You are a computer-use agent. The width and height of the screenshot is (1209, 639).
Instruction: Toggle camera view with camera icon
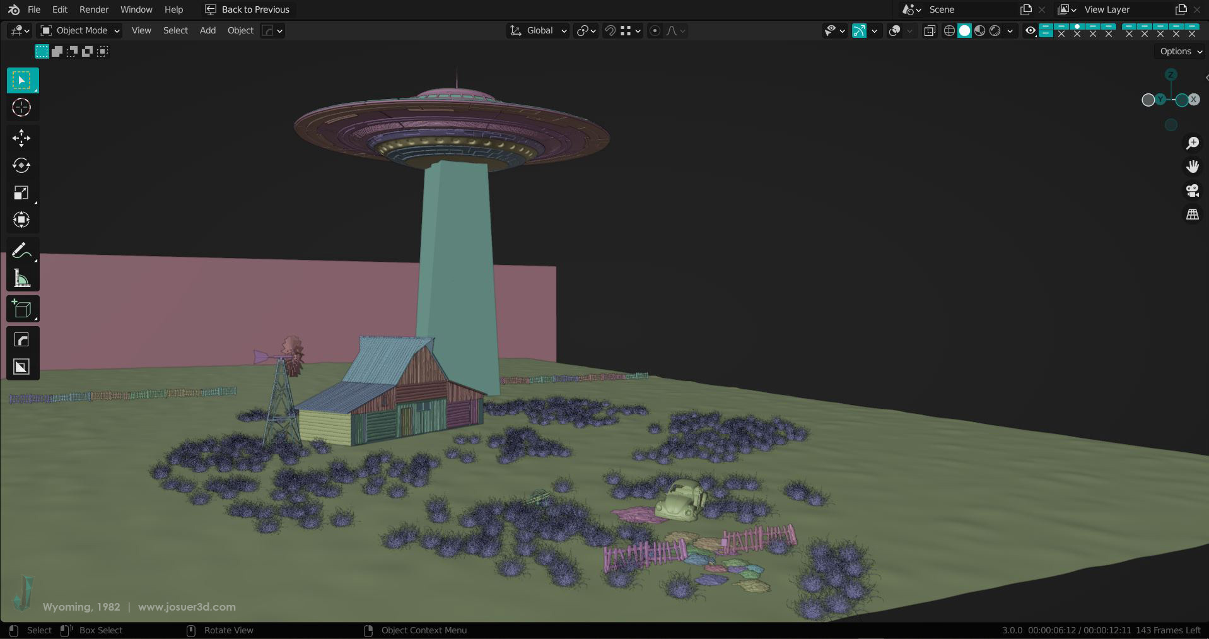pyautogui.click(x=1192, y=191)
